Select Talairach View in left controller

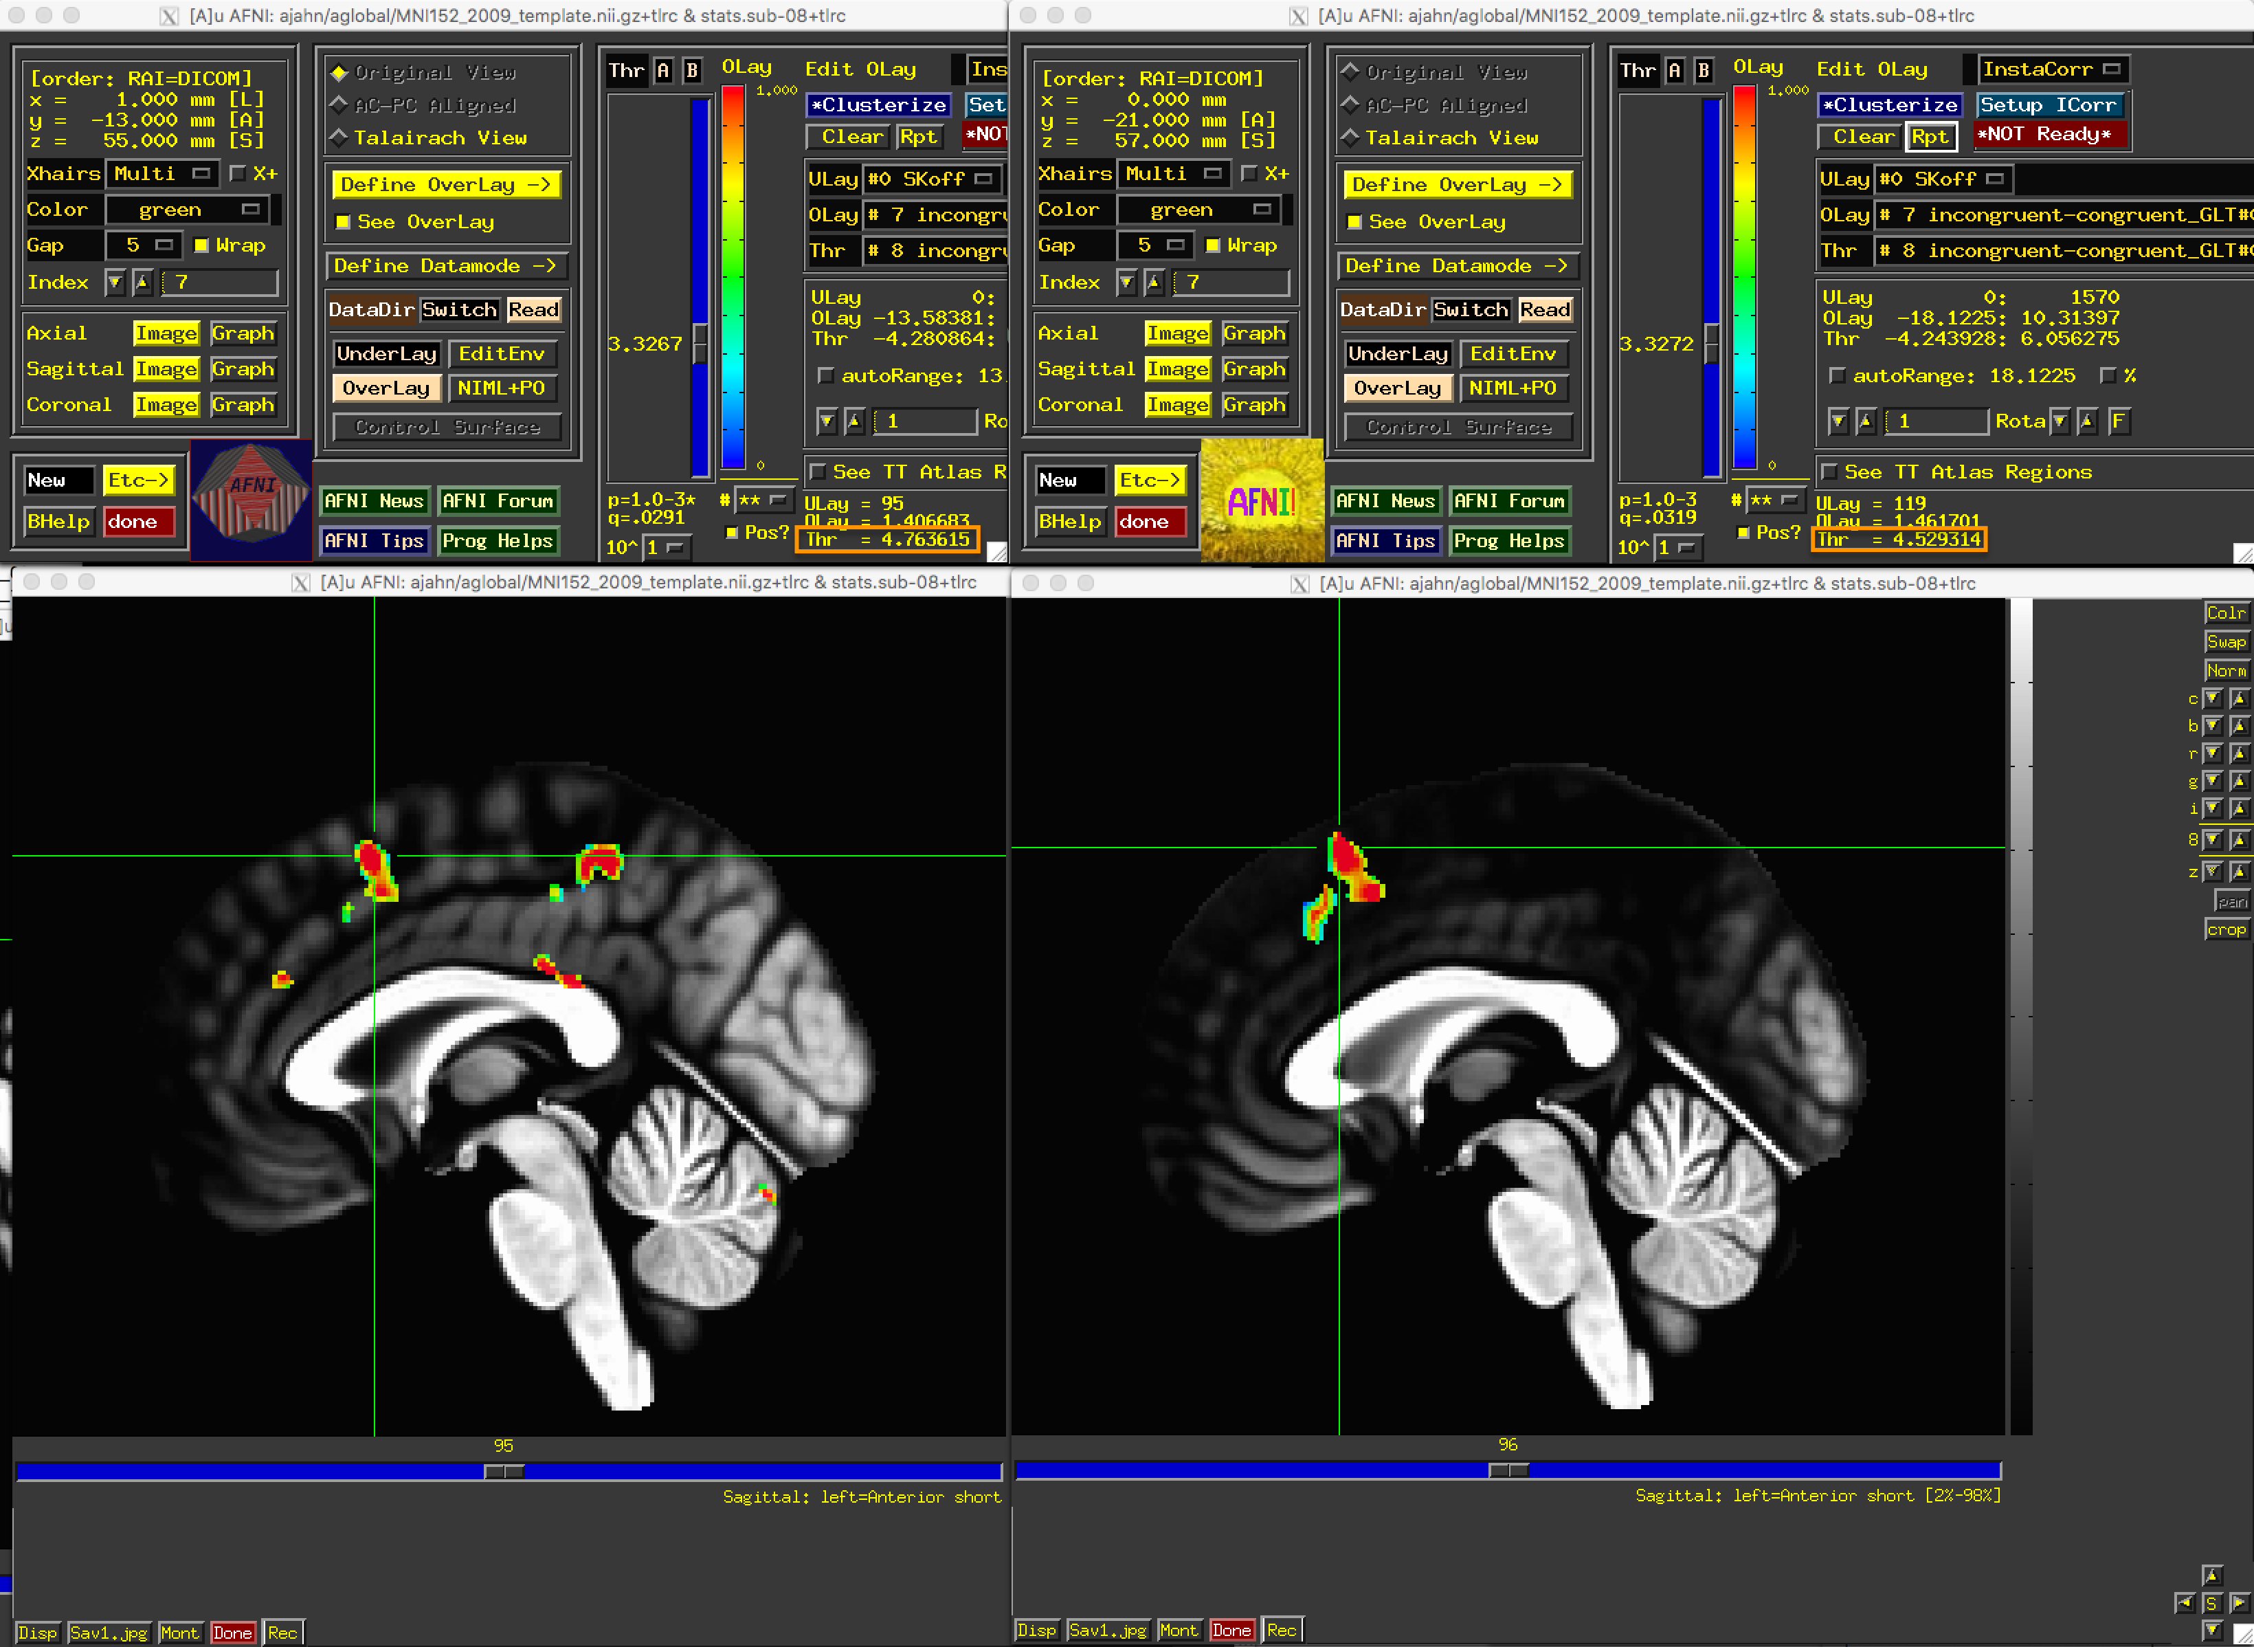[x=339, y=137]
